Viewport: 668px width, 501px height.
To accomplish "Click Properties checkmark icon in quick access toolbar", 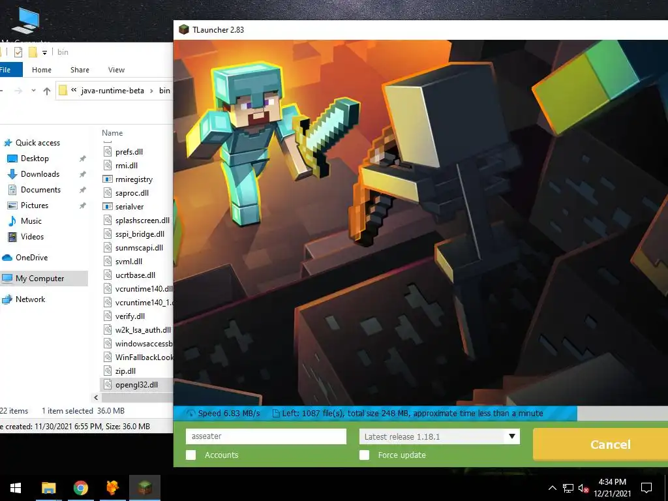I will pos(18,52).
